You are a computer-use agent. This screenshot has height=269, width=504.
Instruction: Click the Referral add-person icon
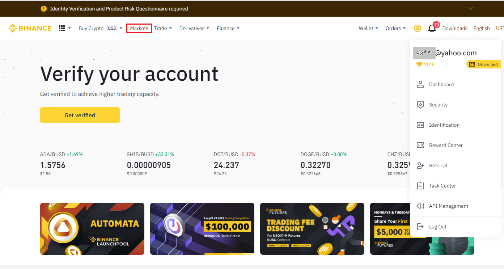pyautogui.click(x=420, y=165)
